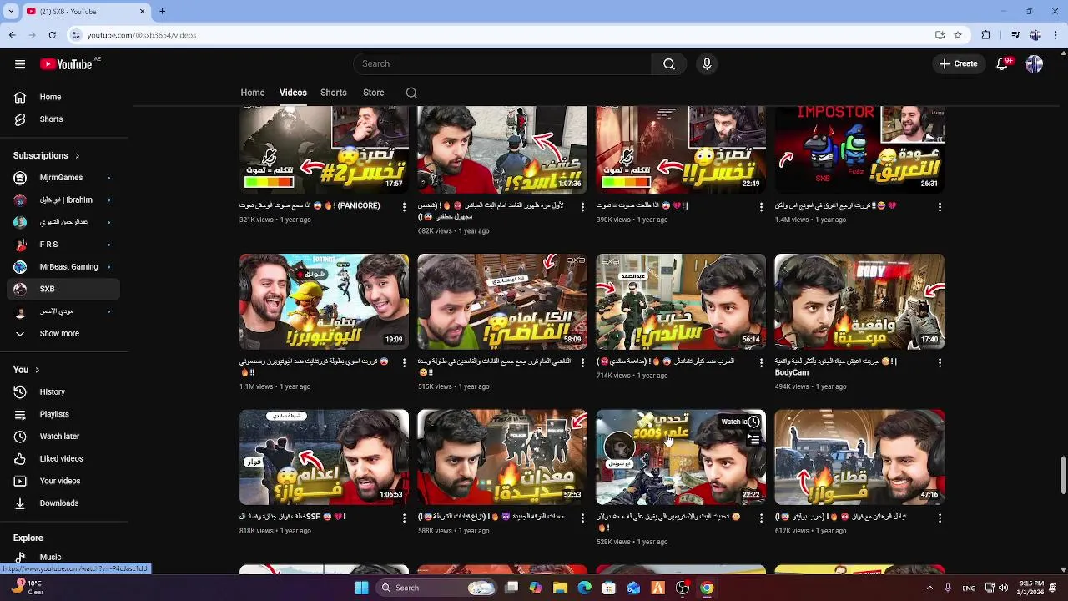Image resolution: width=1068 pixels, height=601 pixels.
Task: Open Downloads in the sidebar
Action: click(x=63, y=503)
